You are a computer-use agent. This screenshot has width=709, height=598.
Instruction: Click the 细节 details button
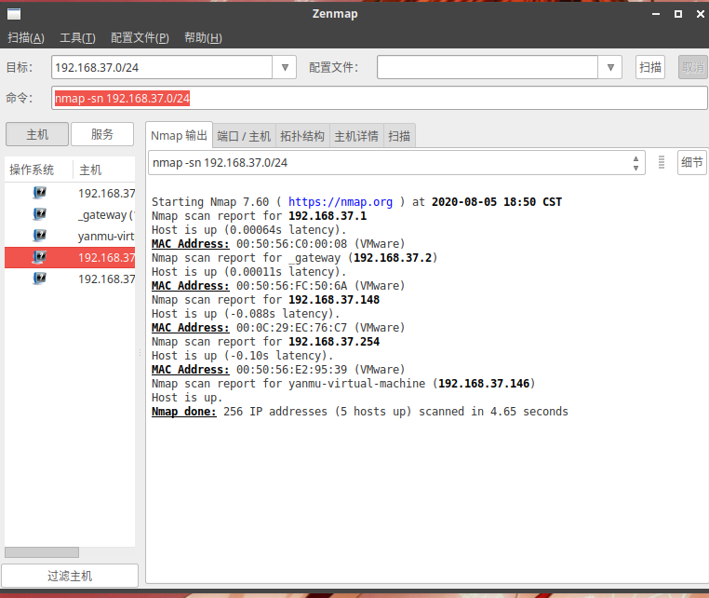pos(692,162)
